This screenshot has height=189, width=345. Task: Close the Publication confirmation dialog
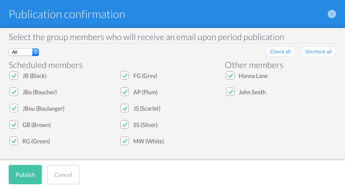[332, 14]
